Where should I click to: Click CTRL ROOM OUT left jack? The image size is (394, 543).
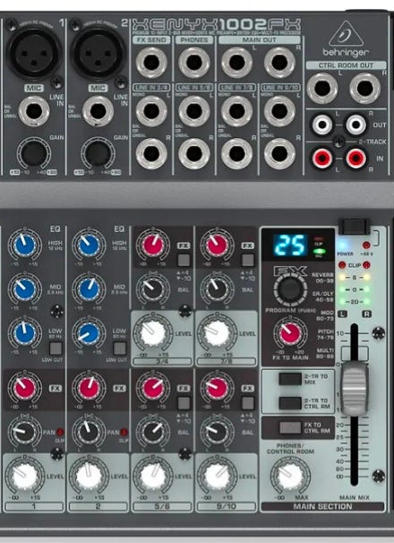coord(322,89)
